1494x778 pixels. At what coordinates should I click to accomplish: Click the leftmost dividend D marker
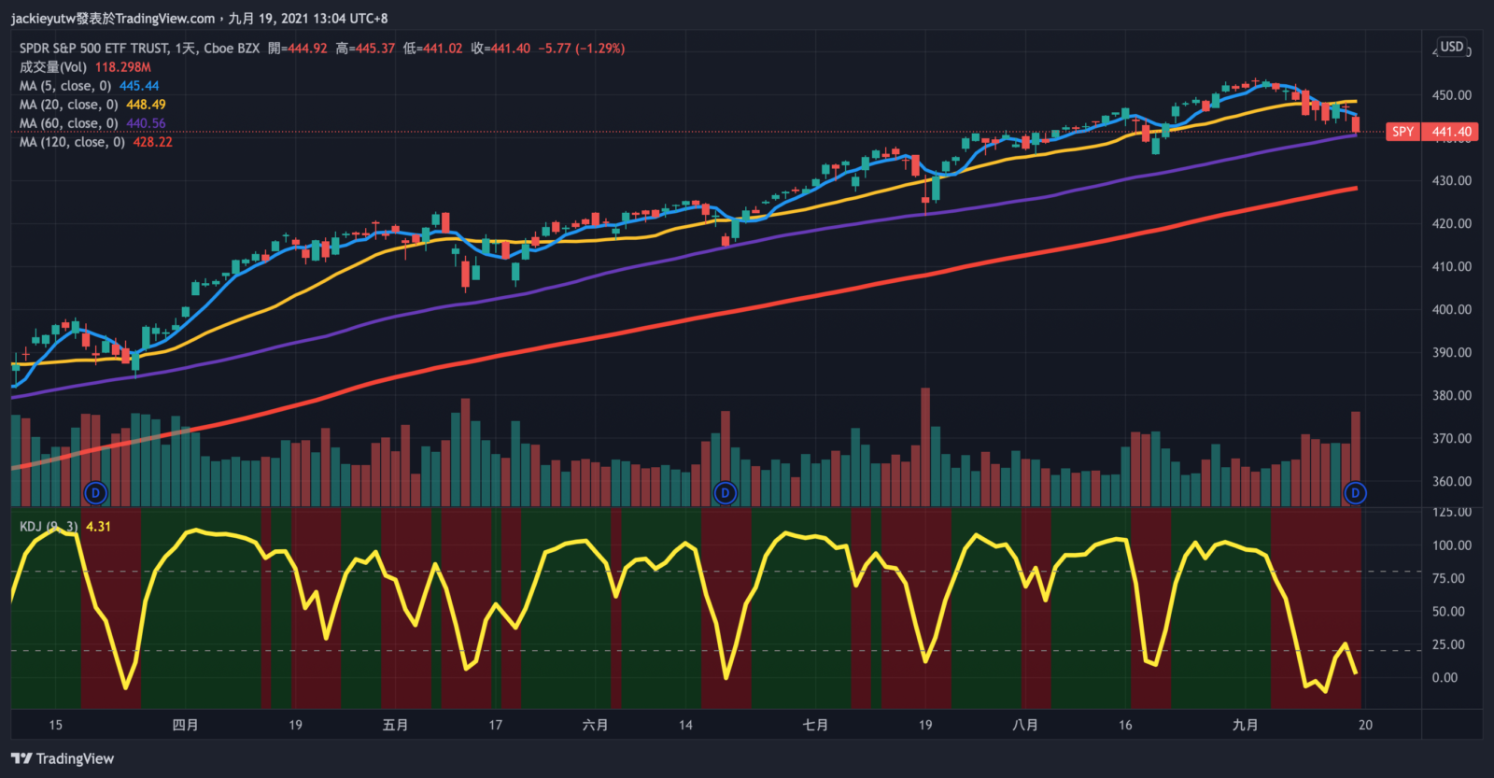(x=95, y=492)
